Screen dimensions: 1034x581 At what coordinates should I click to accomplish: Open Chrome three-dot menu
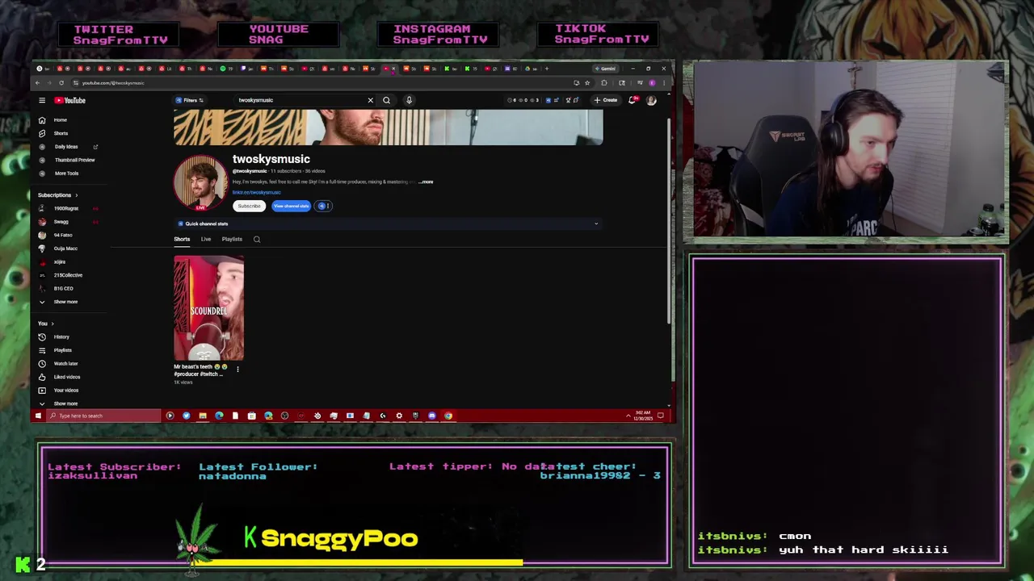coord(664,83)
